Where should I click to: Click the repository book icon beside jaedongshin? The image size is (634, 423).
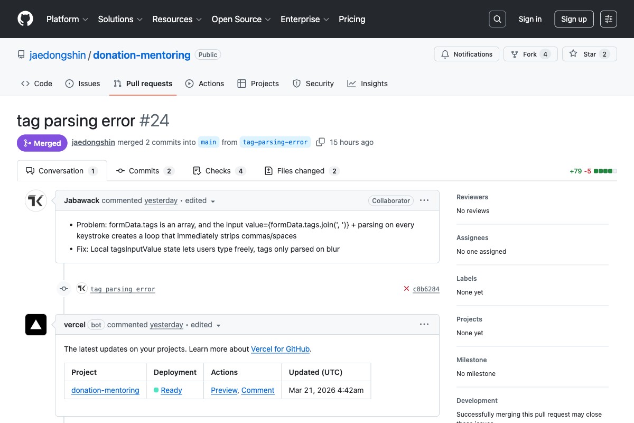[x=21, y=54]
